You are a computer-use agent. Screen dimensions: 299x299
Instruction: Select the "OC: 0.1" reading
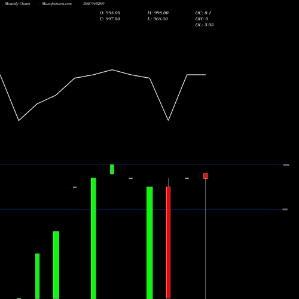[x=203, y=13]
